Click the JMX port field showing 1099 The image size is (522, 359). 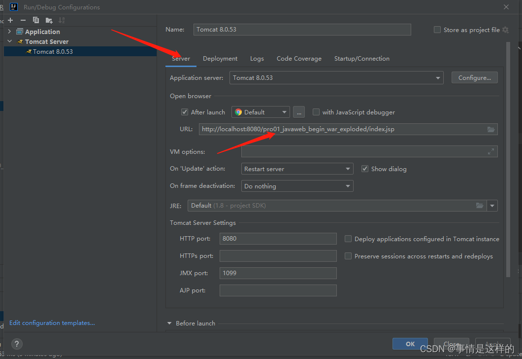(x=278, y=273)
